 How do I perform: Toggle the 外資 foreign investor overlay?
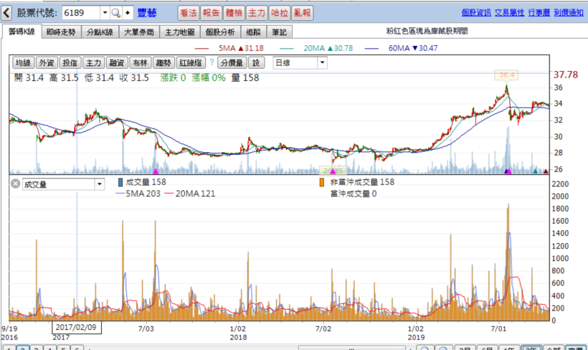(47, 62)
